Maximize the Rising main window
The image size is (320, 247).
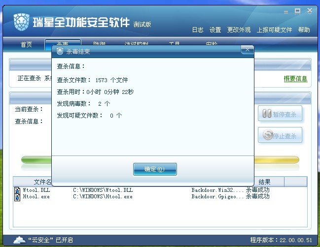(x=297, y=11)
